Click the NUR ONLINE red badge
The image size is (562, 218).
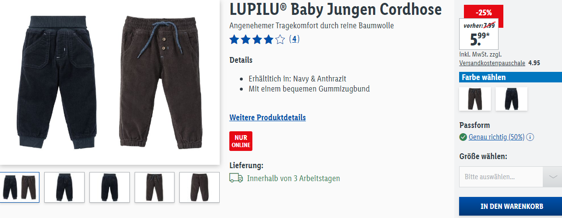pyautogui.click(x=241, y=141)
